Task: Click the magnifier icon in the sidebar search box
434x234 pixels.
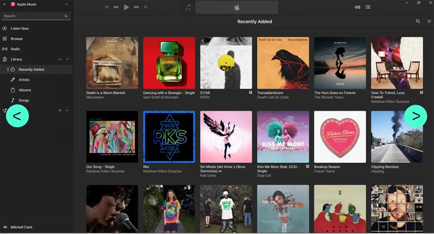Action: tap(66, 16)
